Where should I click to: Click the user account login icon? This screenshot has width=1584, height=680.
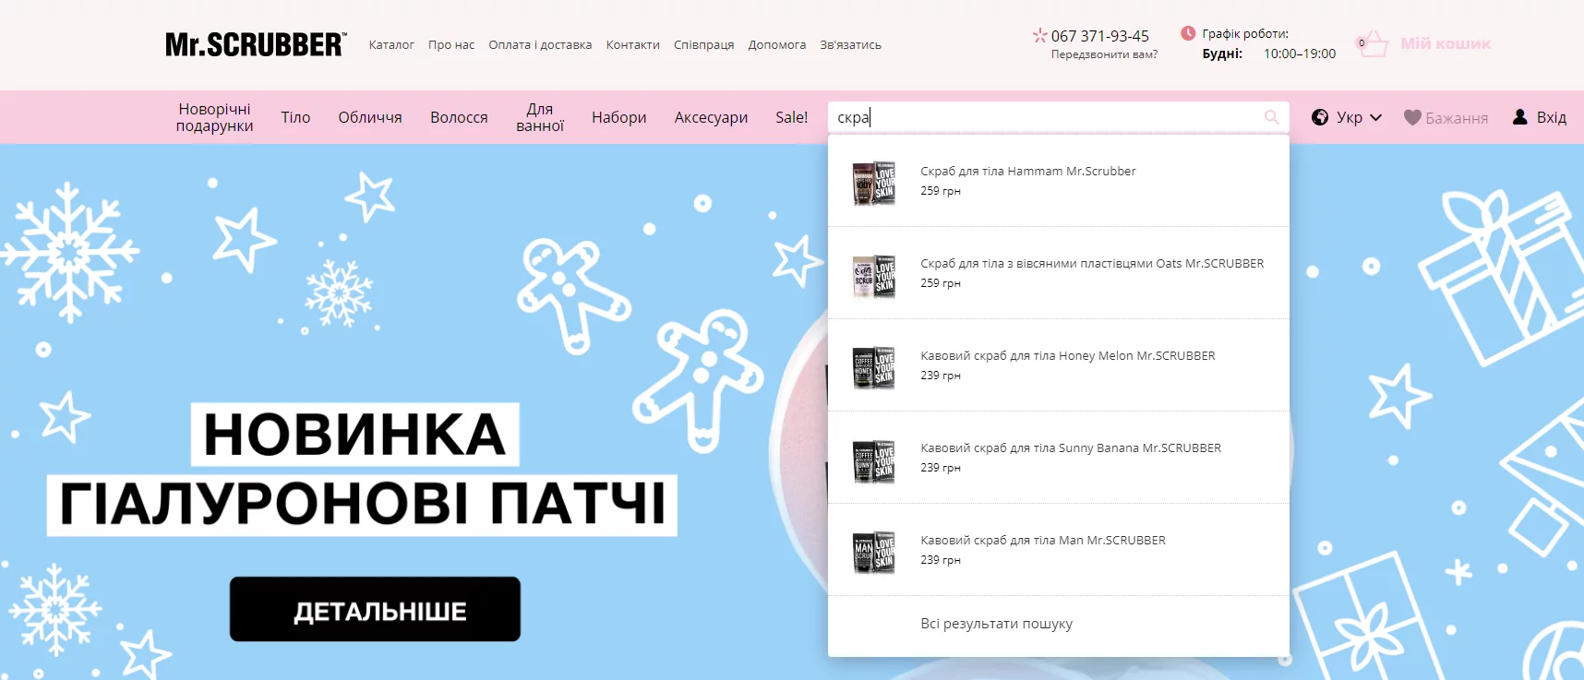1519,117
